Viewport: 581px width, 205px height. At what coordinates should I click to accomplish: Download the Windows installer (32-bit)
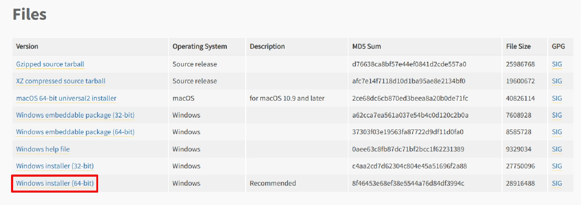pyautogui.click(x=55, y=166)
